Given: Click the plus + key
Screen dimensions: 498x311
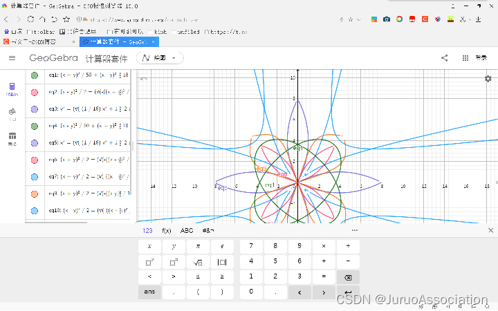Looking at the screenshot, I should 324,262.
